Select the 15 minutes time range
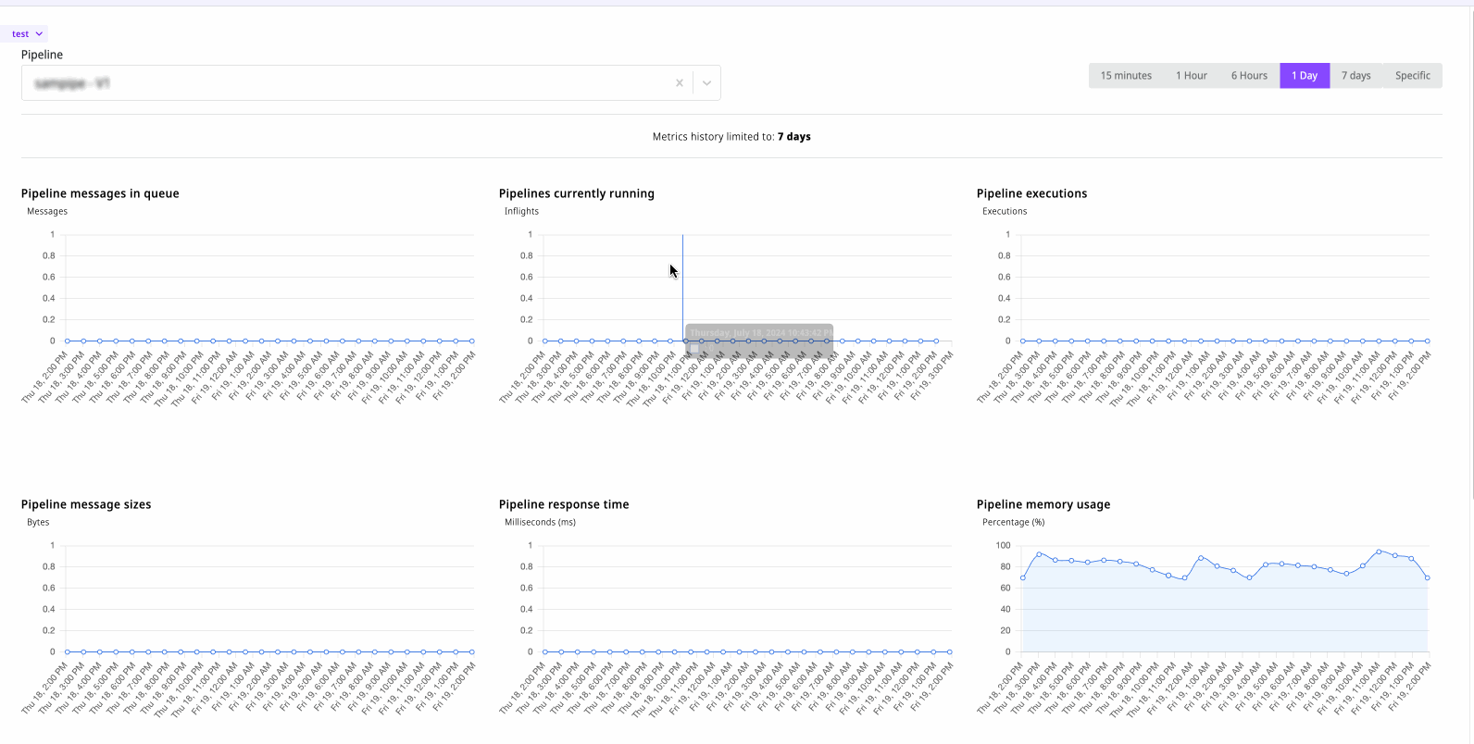The height and width of the screenshot is (744, 1474). pyautogui.click(x=1126, y=76)
